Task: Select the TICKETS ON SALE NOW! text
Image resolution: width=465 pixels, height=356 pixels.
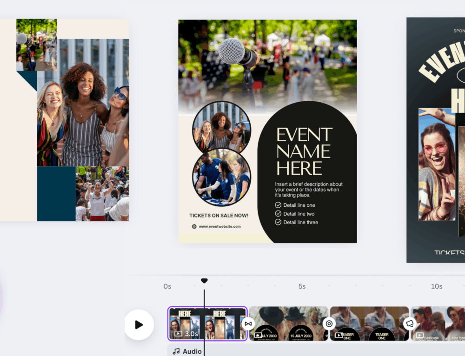Action: click(x=219, y=216)
